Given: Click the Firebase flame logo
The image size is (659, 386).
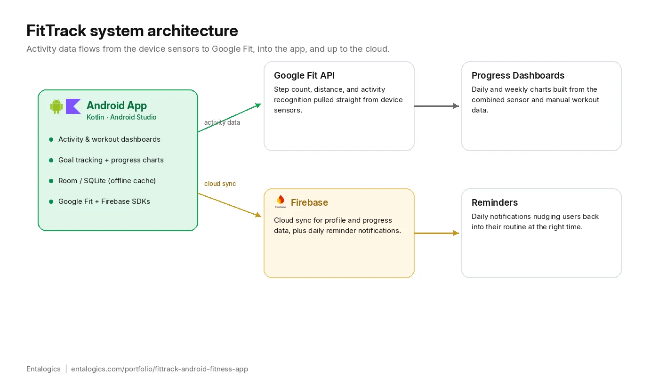Looking at the screenshot, I should coord(281,201).
